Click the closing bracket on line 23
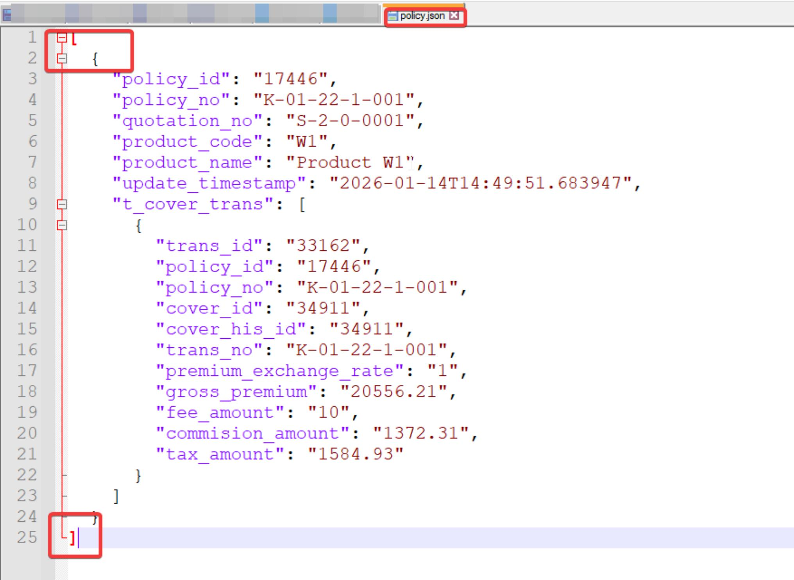 (116, 496)
